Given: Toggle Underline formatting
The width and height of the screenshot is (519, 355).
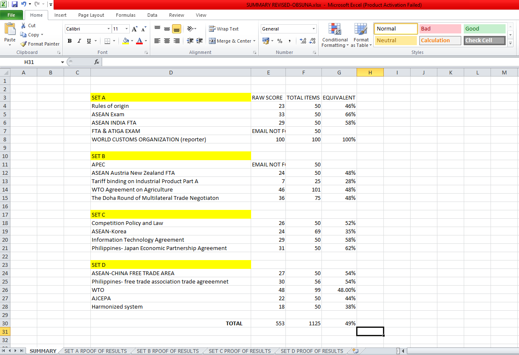Looking at the screenshot, I should [x=89, y=41].
